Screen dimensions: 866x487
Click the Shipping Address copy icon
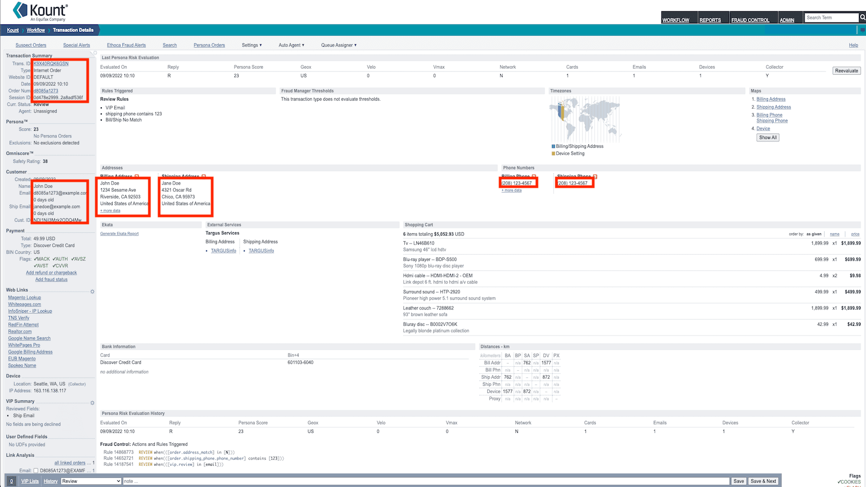[x=204, y=176]
